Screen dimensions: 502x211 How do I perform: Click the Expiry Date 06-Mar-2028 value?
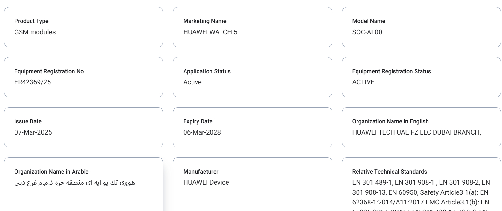(x=202, y=132)
